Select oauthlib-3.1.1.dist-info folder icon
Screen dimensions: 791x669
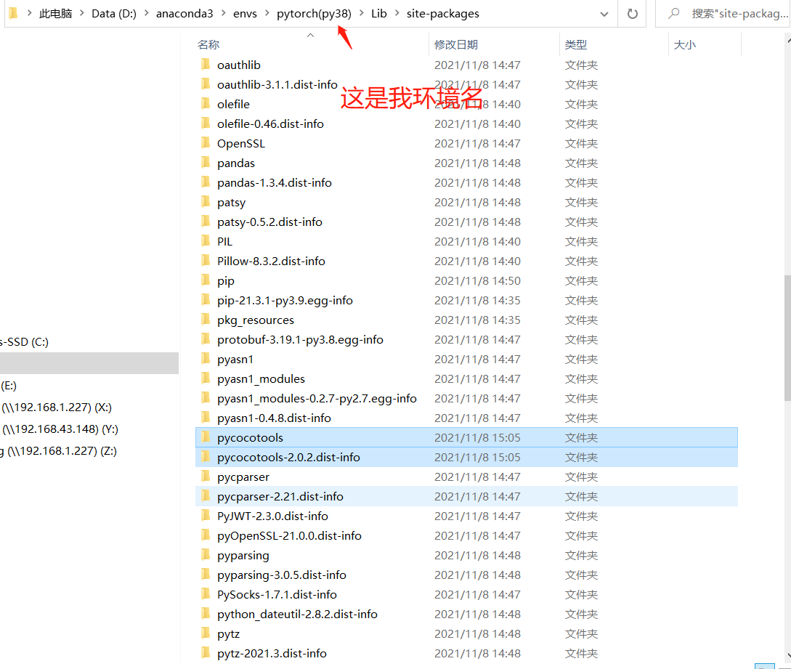(206, 84)
